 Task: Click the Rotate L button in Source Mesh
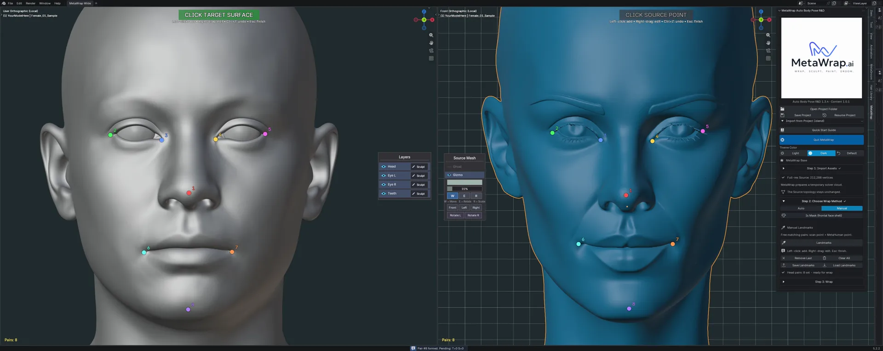click(455, 215)
